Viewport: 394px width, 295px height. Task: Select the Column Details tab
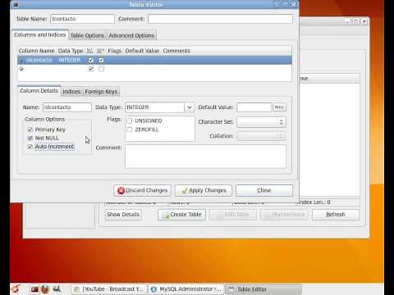click(x=39, y=91)
